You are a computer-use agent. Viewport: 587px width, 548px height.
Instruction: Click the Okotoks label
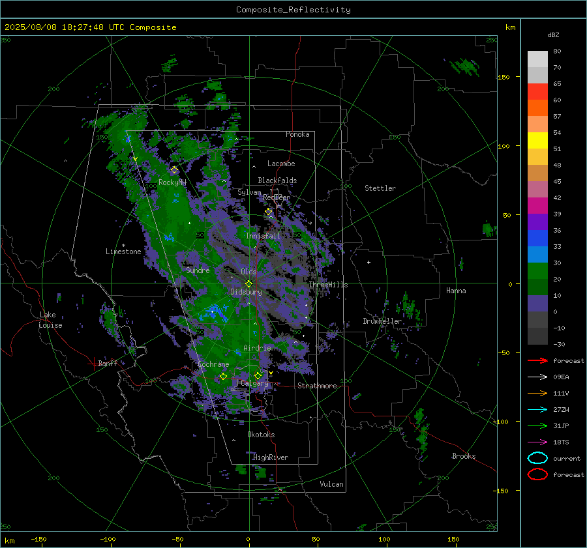pyautogui.click(x=261, y=435)
